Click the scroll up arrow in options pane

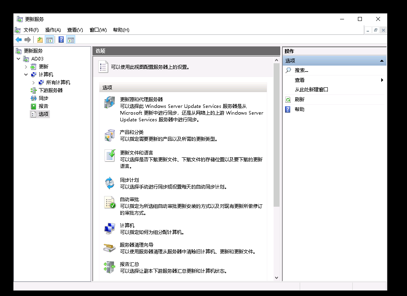click(x=276, y=60)
